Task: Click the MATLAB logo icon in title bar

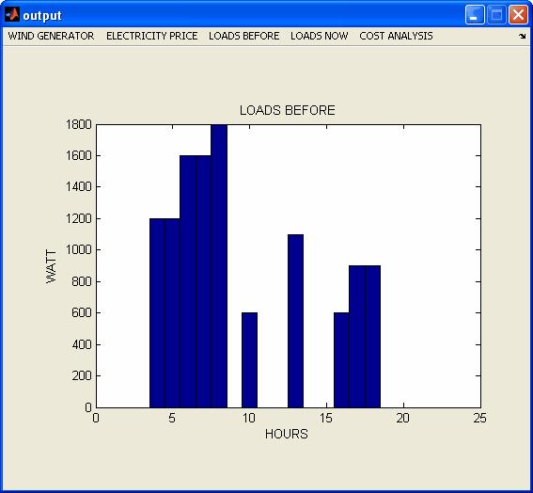Action: tap(12, 15)
